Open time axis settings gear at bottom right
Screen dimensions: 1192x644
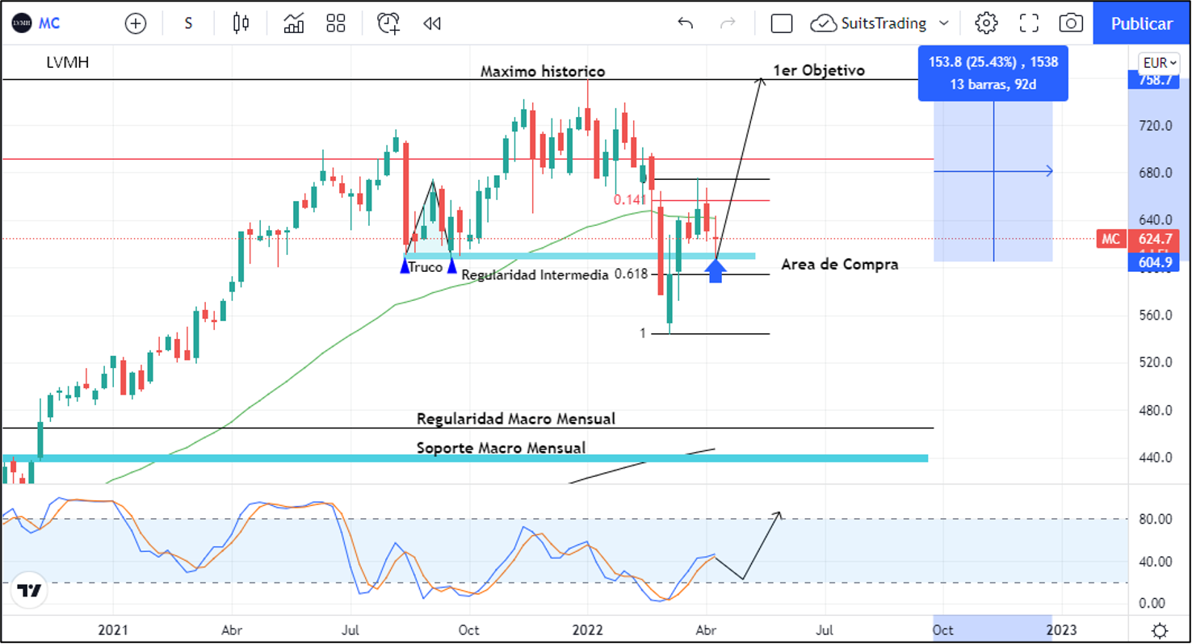point(1160,629)
